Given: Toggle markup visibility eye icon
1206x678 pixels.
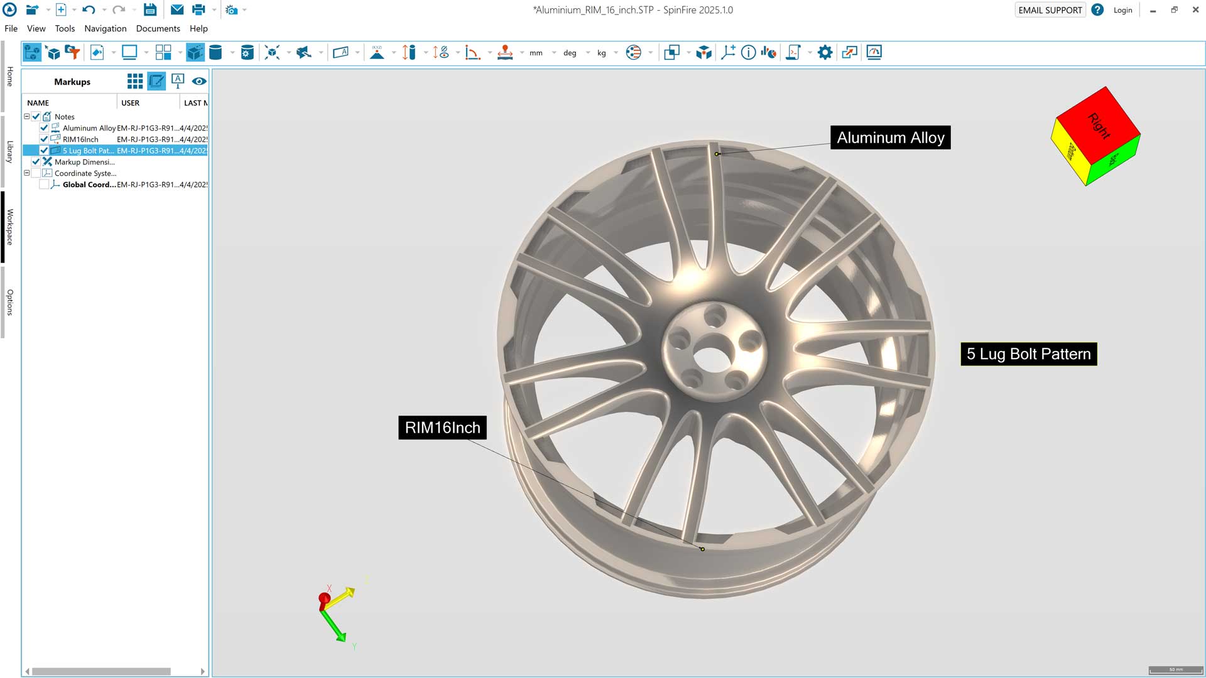Looking at the screenshot, I should [199, 81].
